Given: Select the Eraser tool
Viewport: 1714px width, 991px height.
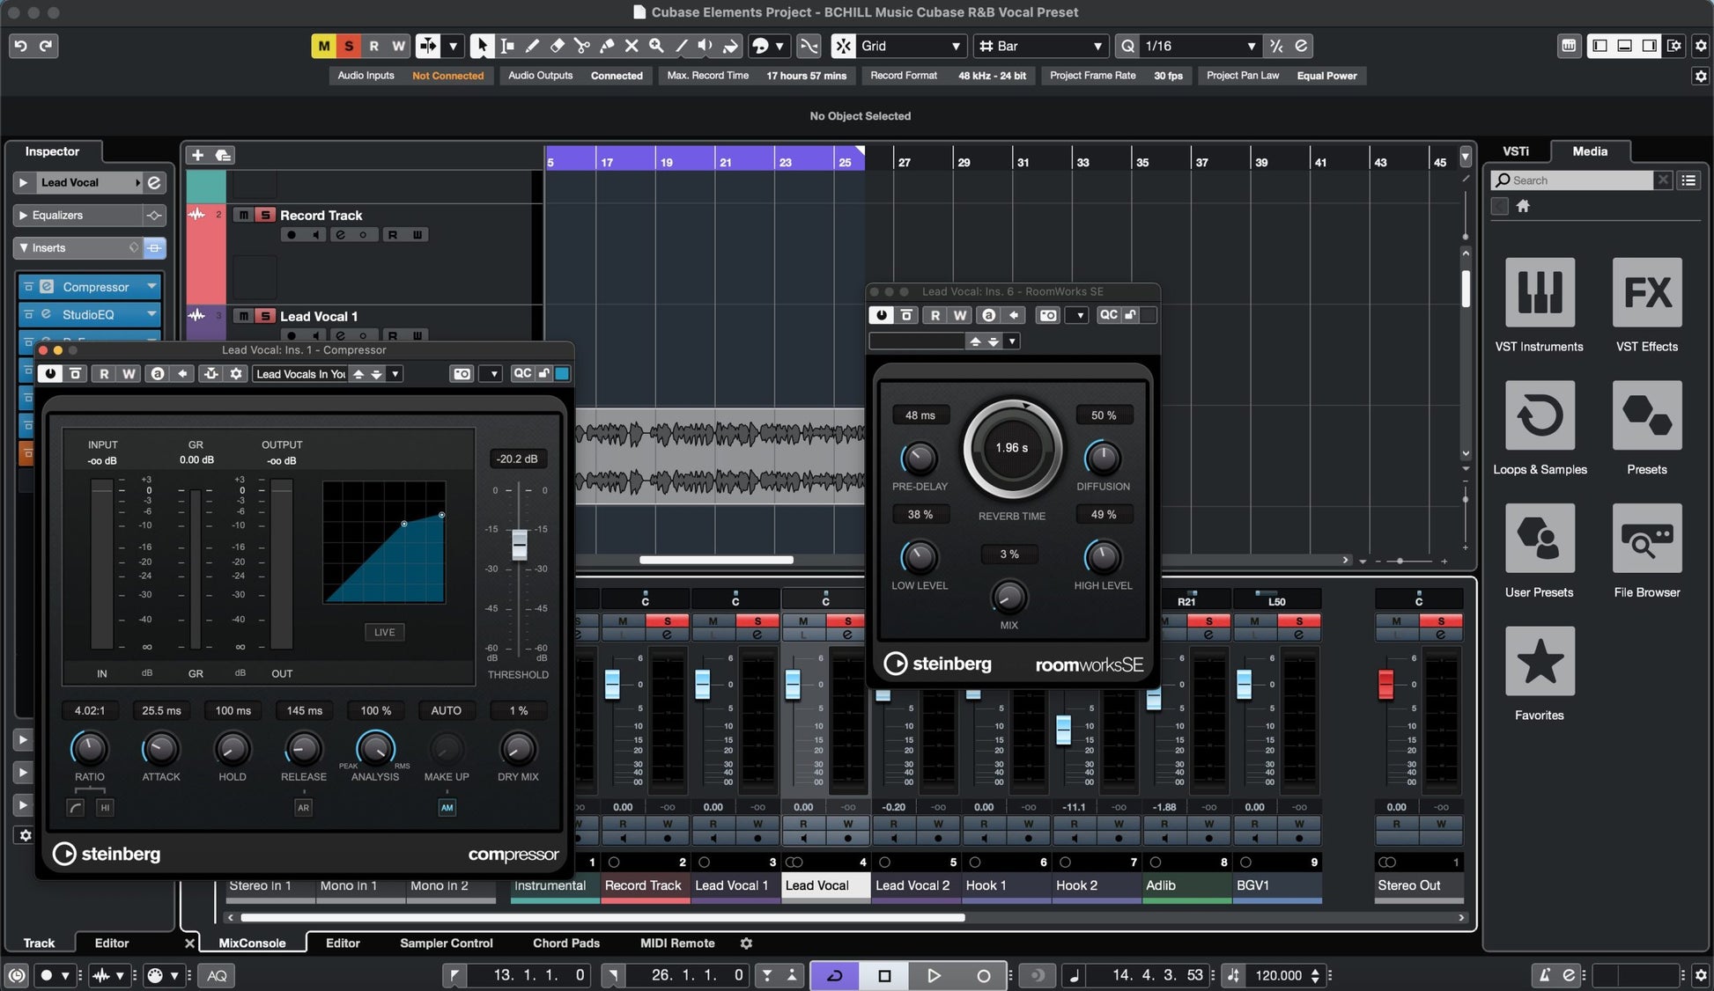Looking at the screenshot, I should coord(557,46).
